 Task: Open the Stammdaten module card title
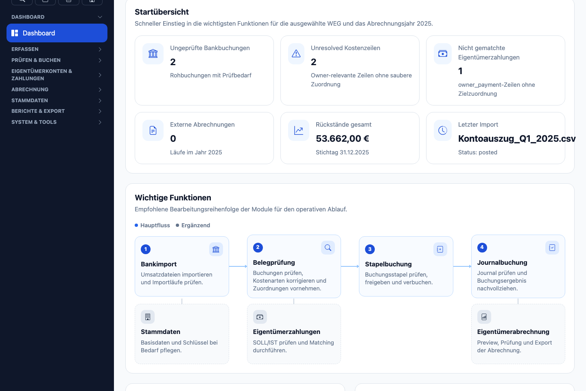pos(160,332)
